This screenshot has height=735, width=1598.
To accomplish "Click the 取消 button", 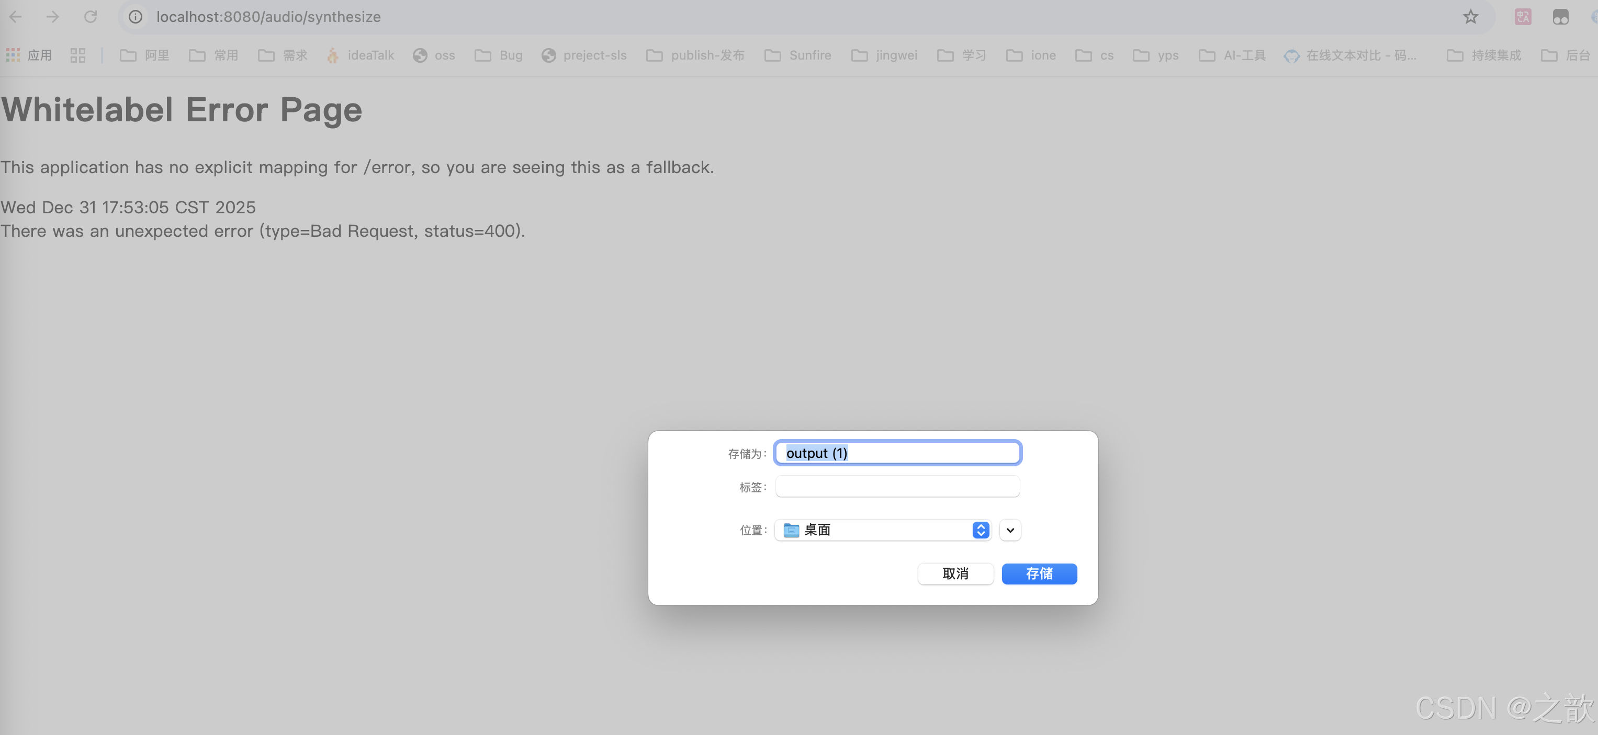I will [955, 573].
